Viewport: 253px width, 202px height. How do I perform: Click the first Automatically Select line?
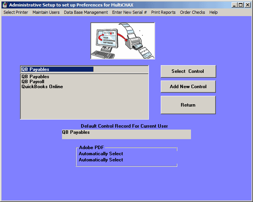click(x=101, y=154)
